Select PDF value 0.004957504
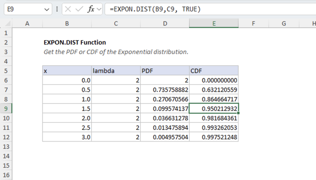Viewport: 316px width, 180px height. (165, 137)
